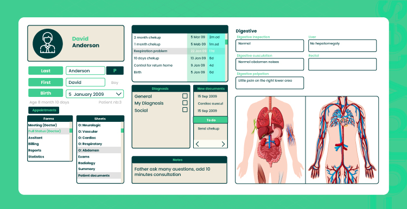Open Cardiac auscul new document
407x209 pixels.
210,103
